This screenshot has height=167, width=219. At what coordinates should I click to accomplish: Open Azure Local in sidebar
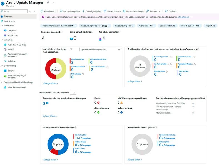tap(13, 35)
